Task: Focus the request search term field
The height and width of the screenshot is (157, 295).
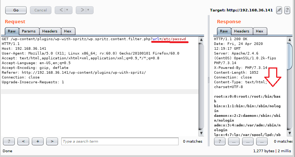Action: point(120,142)
